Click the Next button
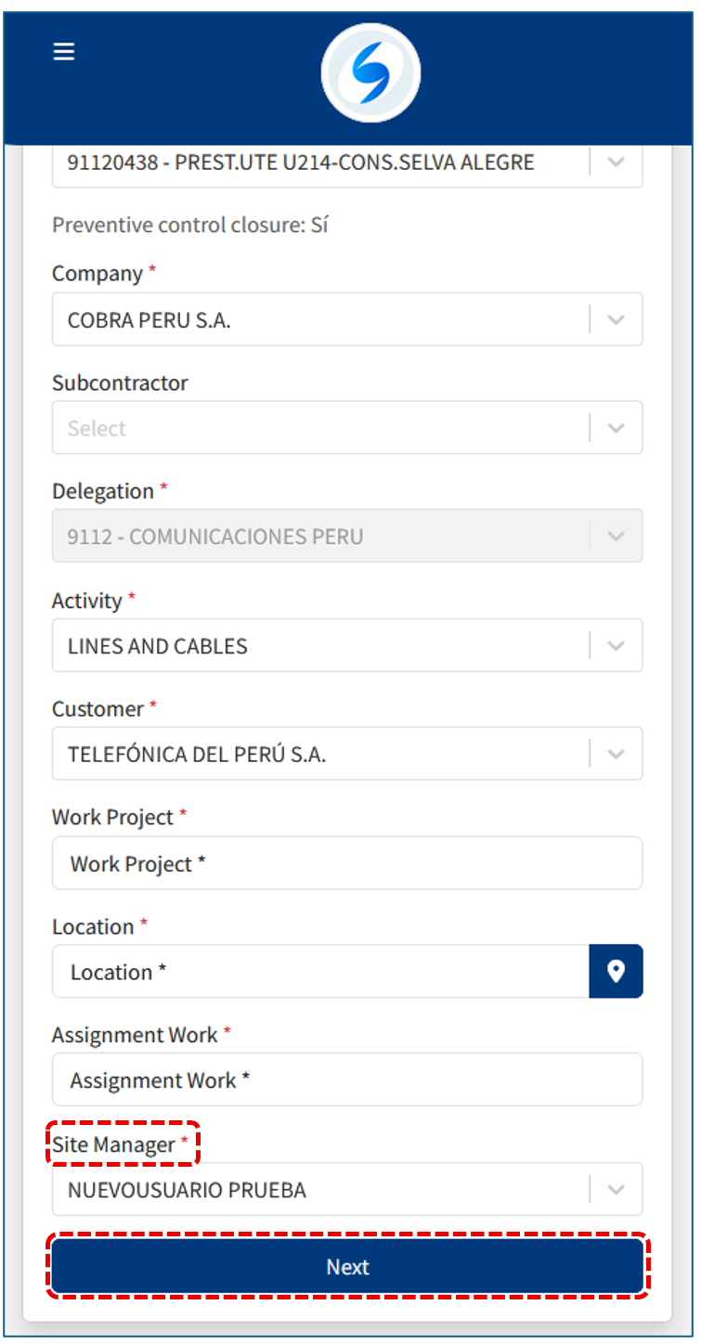This screenshot has height=1344, width=701. [347, 1267]
